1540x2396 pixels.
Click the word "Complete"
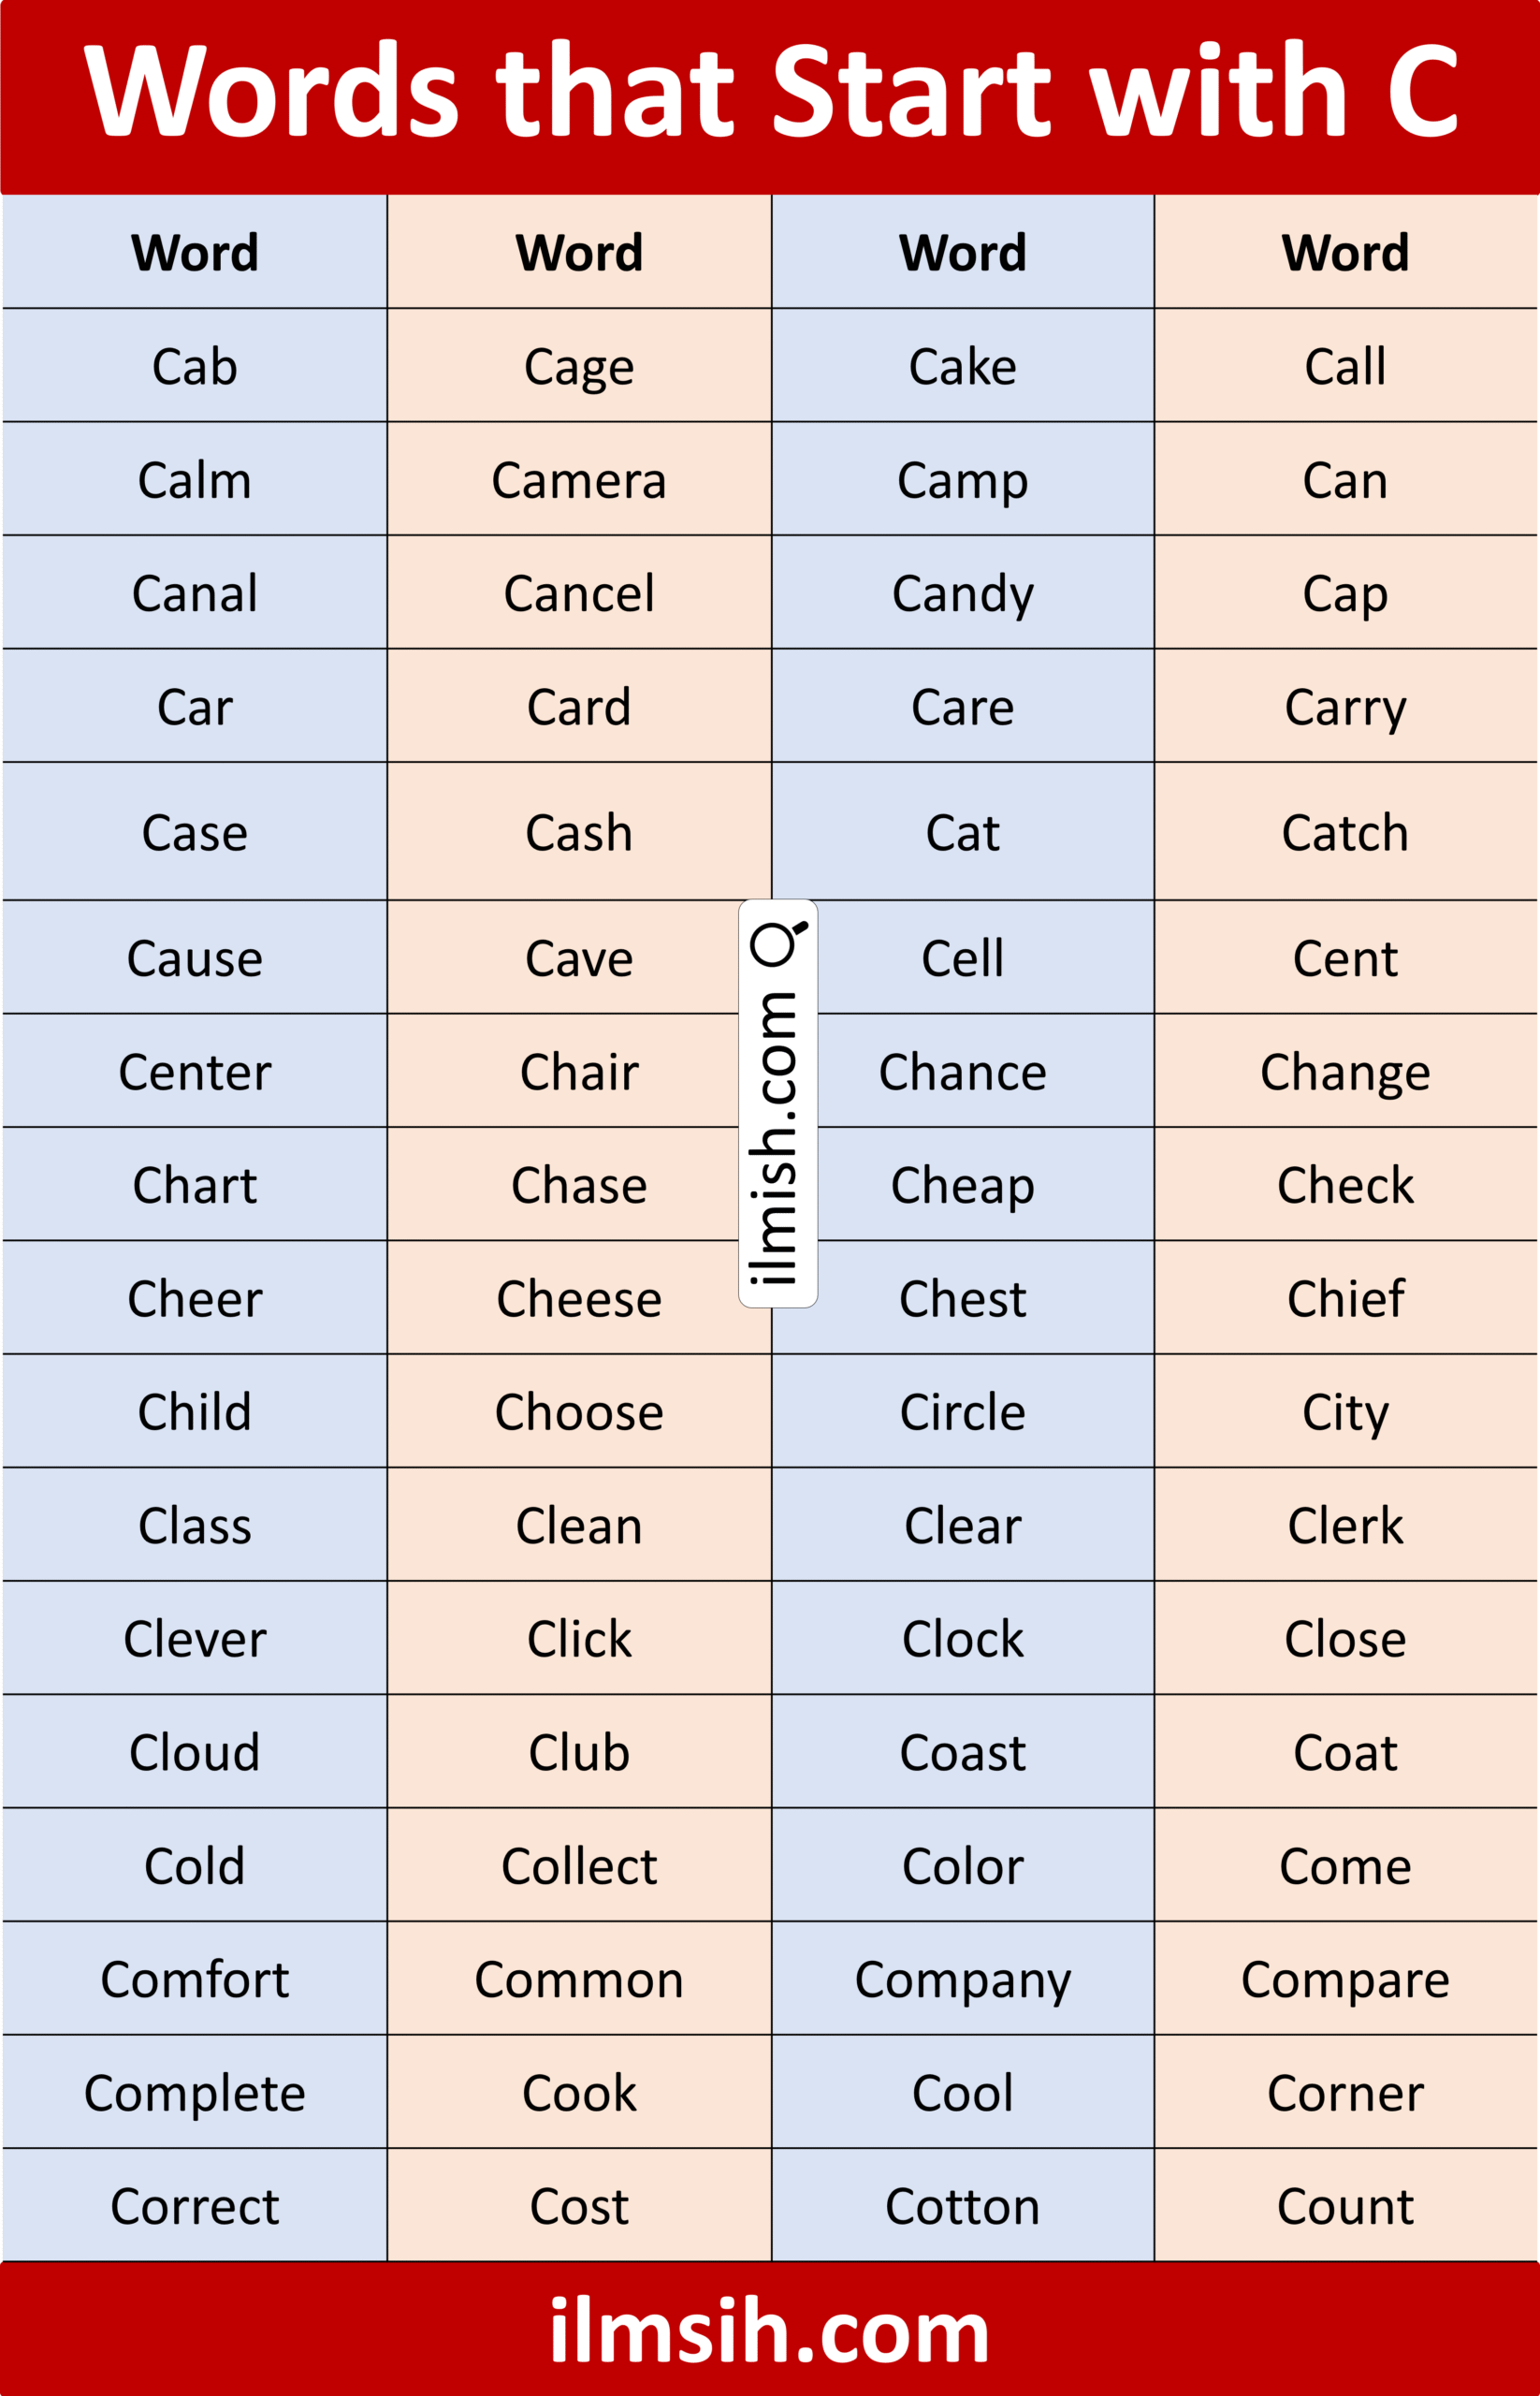pos(194,2093)
